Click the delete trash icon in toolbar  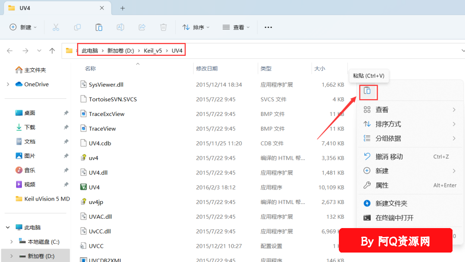tap(164, 27)
